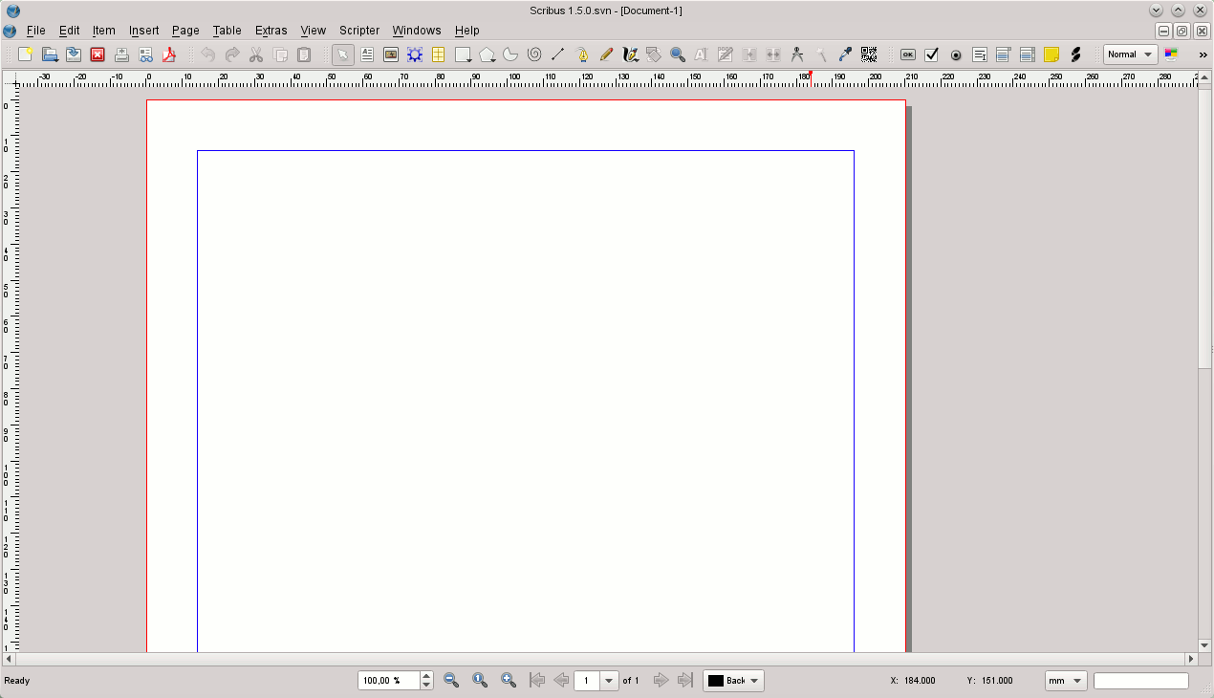Select the Insert Table tool
The height and width of the screenshot is (698, 1214).
[x=439, y=55]
